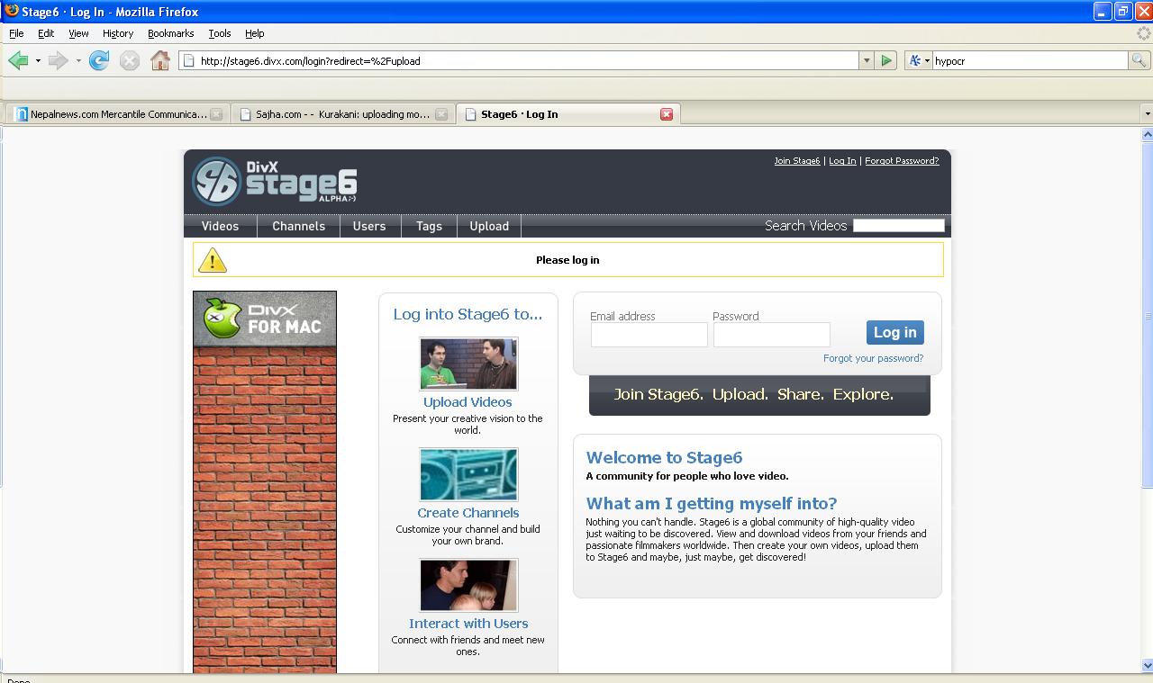Click the search magnifier icon
The height and width of the screenshot is (683, 1153).
(1139, 60)
